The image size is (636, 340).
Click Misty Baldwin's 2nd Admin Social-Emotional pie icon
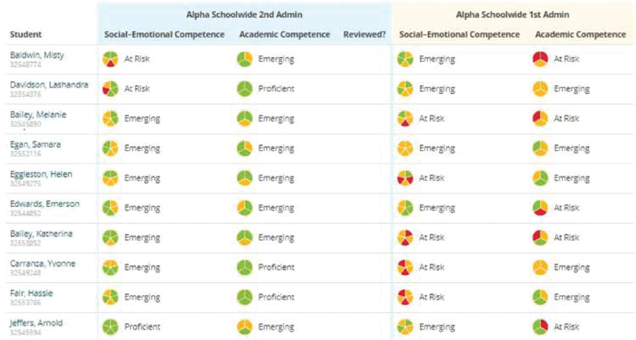coord(110,59)
